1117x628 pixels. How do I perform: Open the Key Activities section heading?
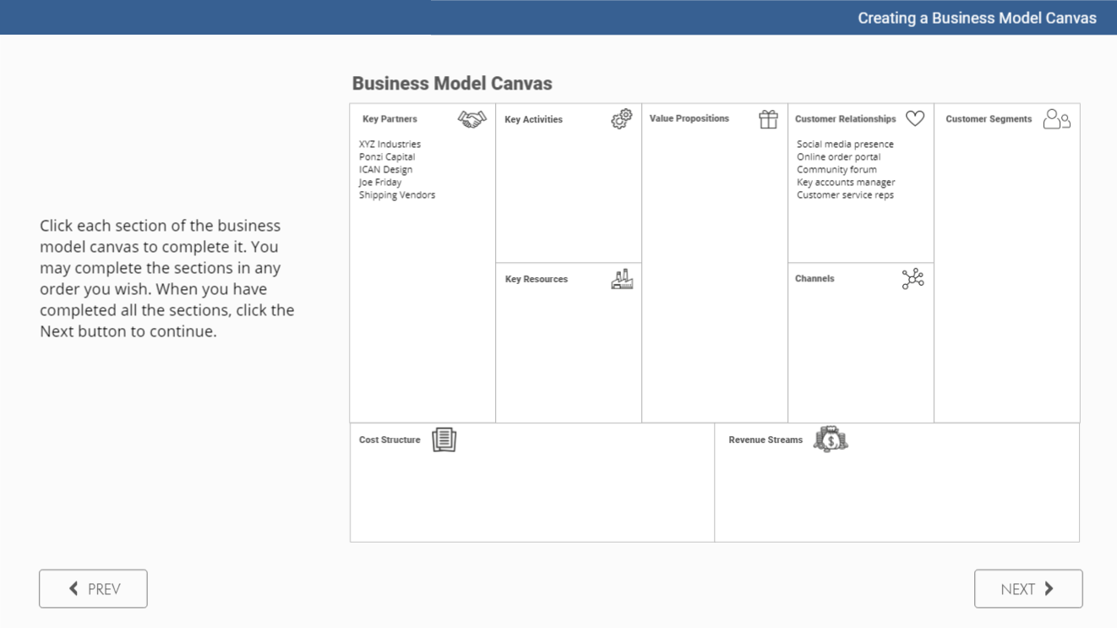tap(533, 120)
